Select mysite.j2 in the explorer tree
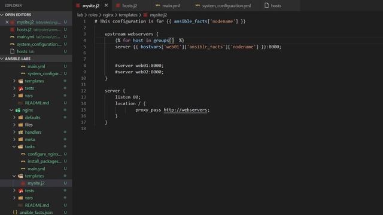This screenshot has height=215, width=383. point(36,183)
